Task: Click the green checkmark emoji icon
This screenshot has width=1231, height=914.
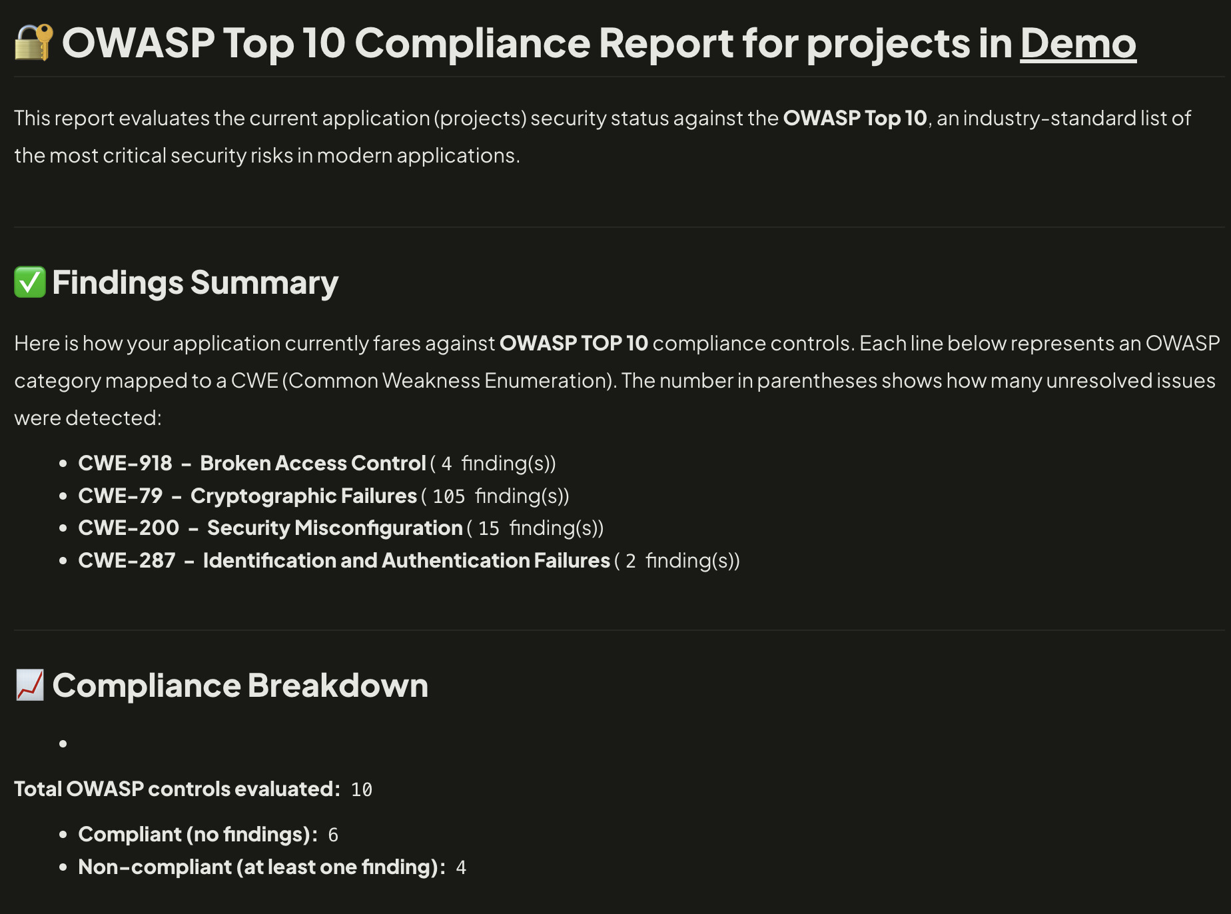Action: tap(30, 282)
